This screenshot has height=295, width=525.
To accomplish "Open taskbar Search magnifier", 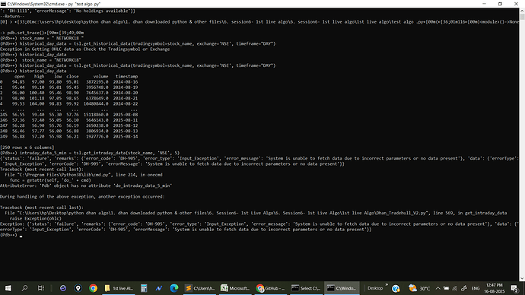I will coord(24,288).
